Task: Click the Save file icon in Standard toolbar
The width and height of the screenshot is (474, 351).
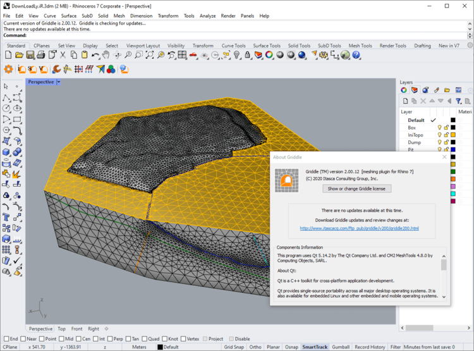Action: [x=28, y=56]
